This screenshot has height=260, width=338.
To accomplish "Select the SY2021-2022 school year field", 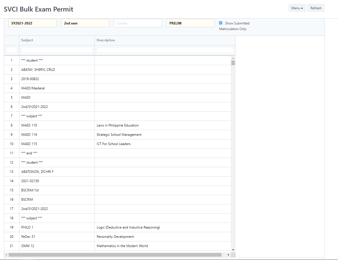I will 33,23.
